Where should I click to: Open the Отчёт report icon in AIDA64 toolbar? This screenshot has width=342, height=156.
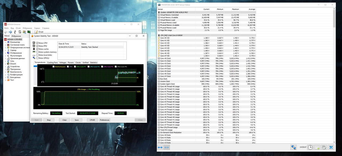36,32
